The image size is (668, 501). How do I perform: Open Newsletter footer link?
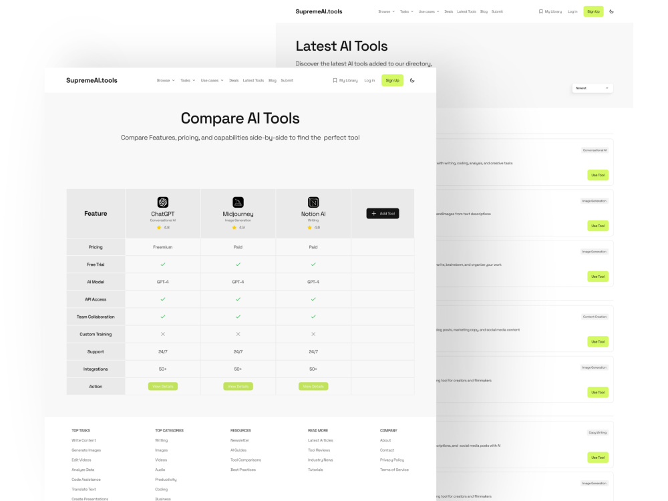[x=240, y=440]
